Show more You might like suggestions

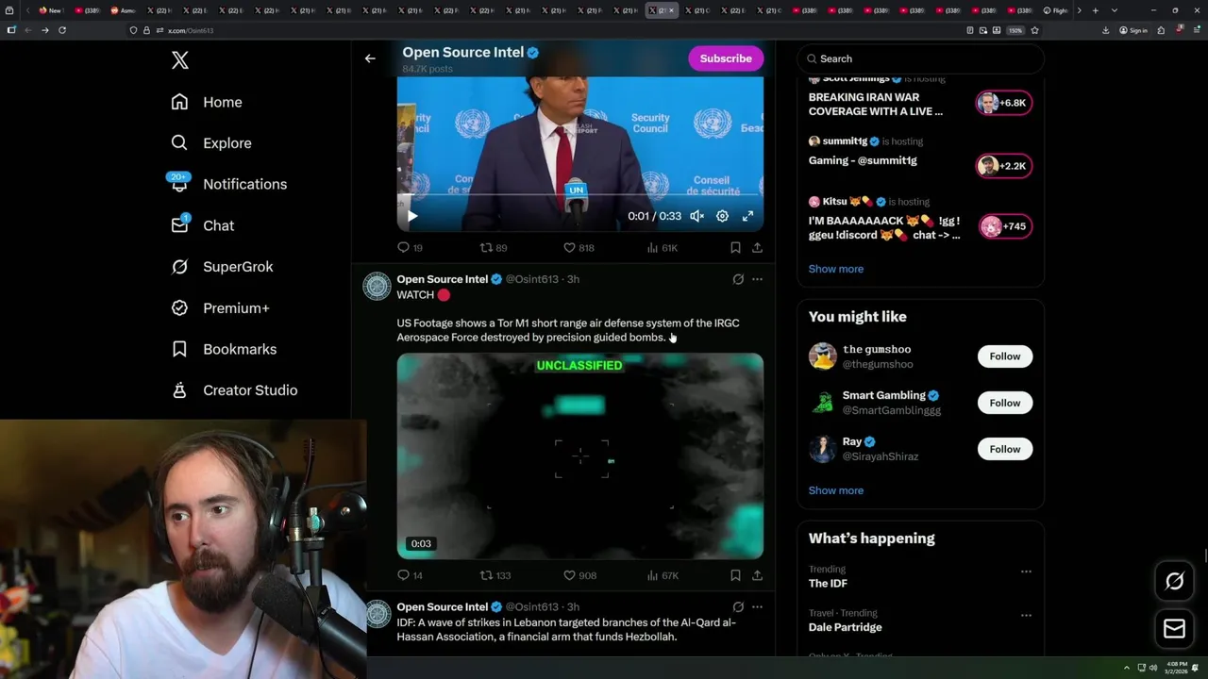[835, 490]
